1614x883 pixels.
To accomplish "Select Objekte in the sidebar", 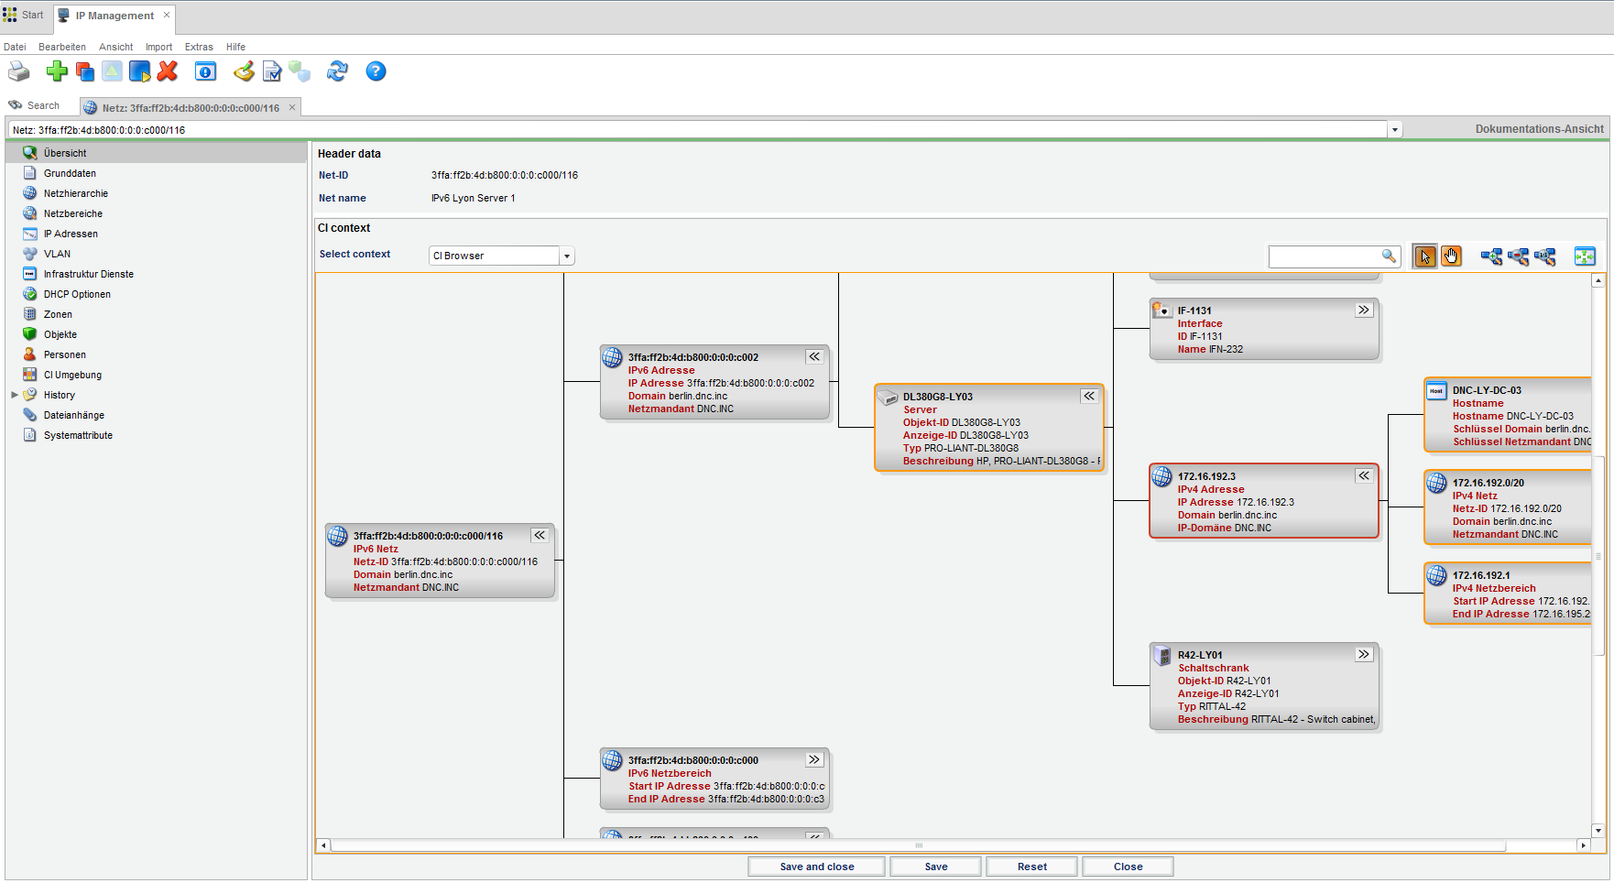I will [x=156, y=334].
